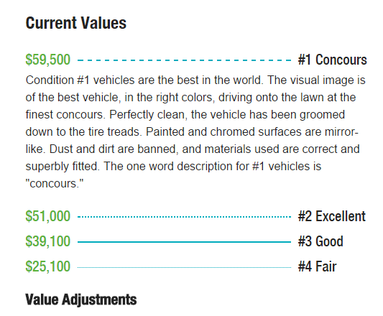Click the text 'superbly fitted' in description
Screen dimensions: 383x316
click(x=62, y=167)
